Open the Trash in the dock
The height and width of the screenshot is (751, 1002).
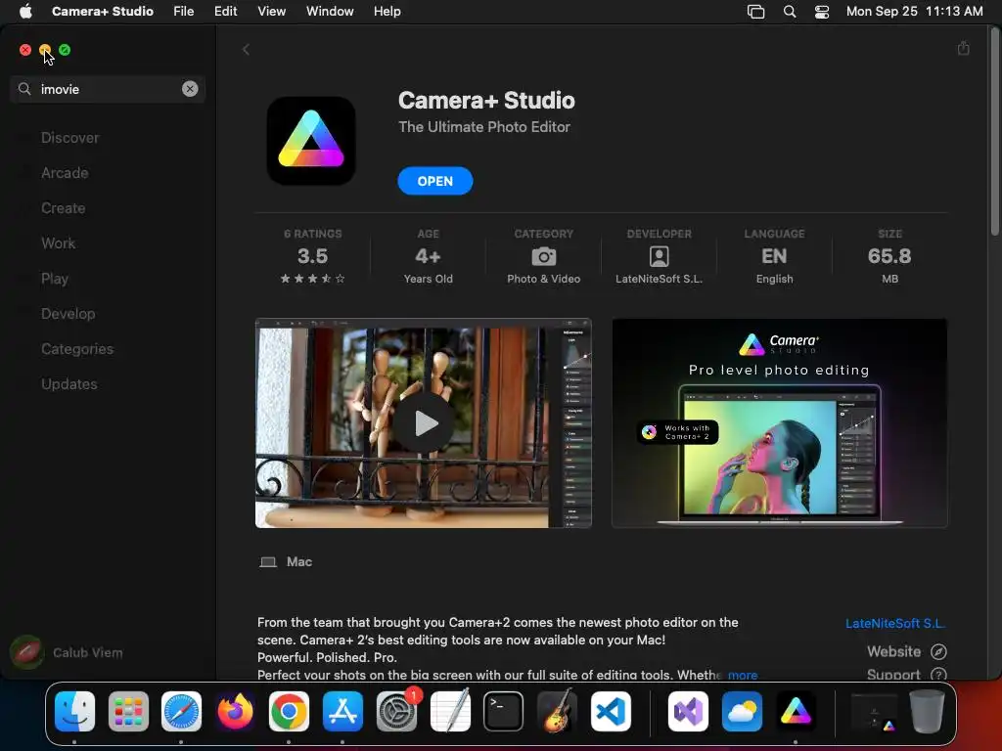coord(928,711)
